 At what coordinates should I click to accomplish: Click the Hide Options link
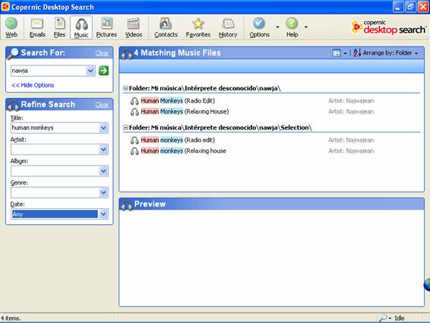[x=33, y=85]
